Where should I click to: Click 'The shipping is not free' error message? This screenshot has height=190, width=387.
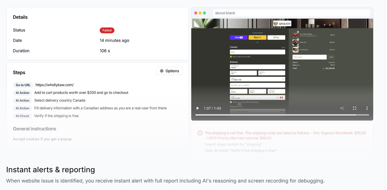click(x=285, y=135)
